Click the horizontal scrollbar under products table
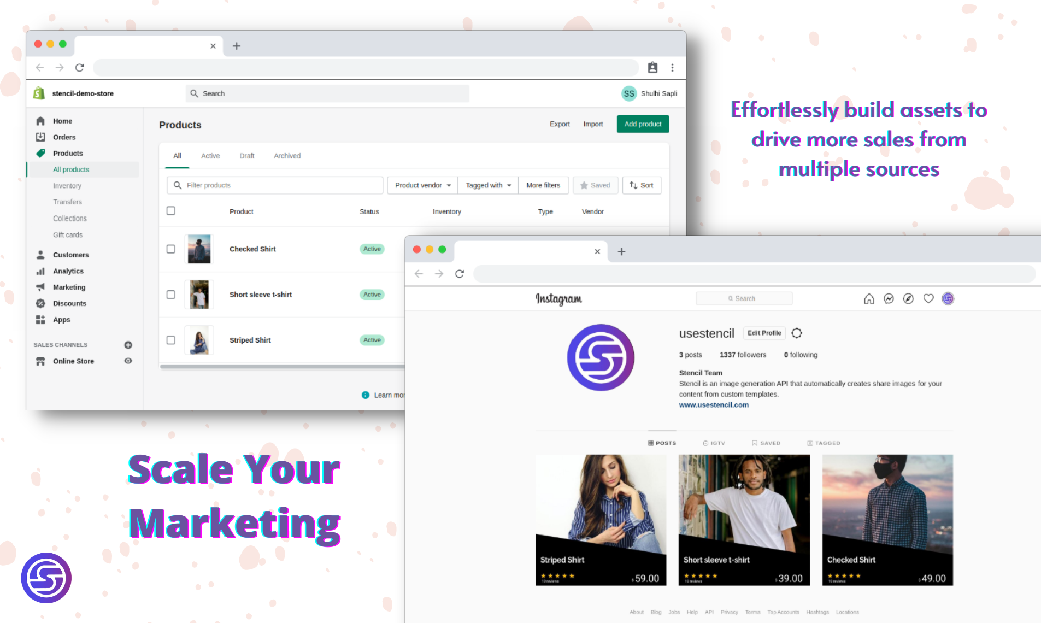 click(x=282, y=367)
